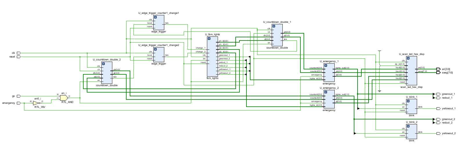Expand U_emergency_1 module plus icon

point(326,65)
